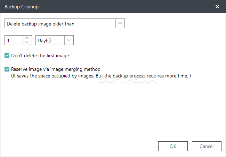Viewport: 226px width, 157px height.
Task: Decrease the day count with the down arrow
Action: click(27, 43)
